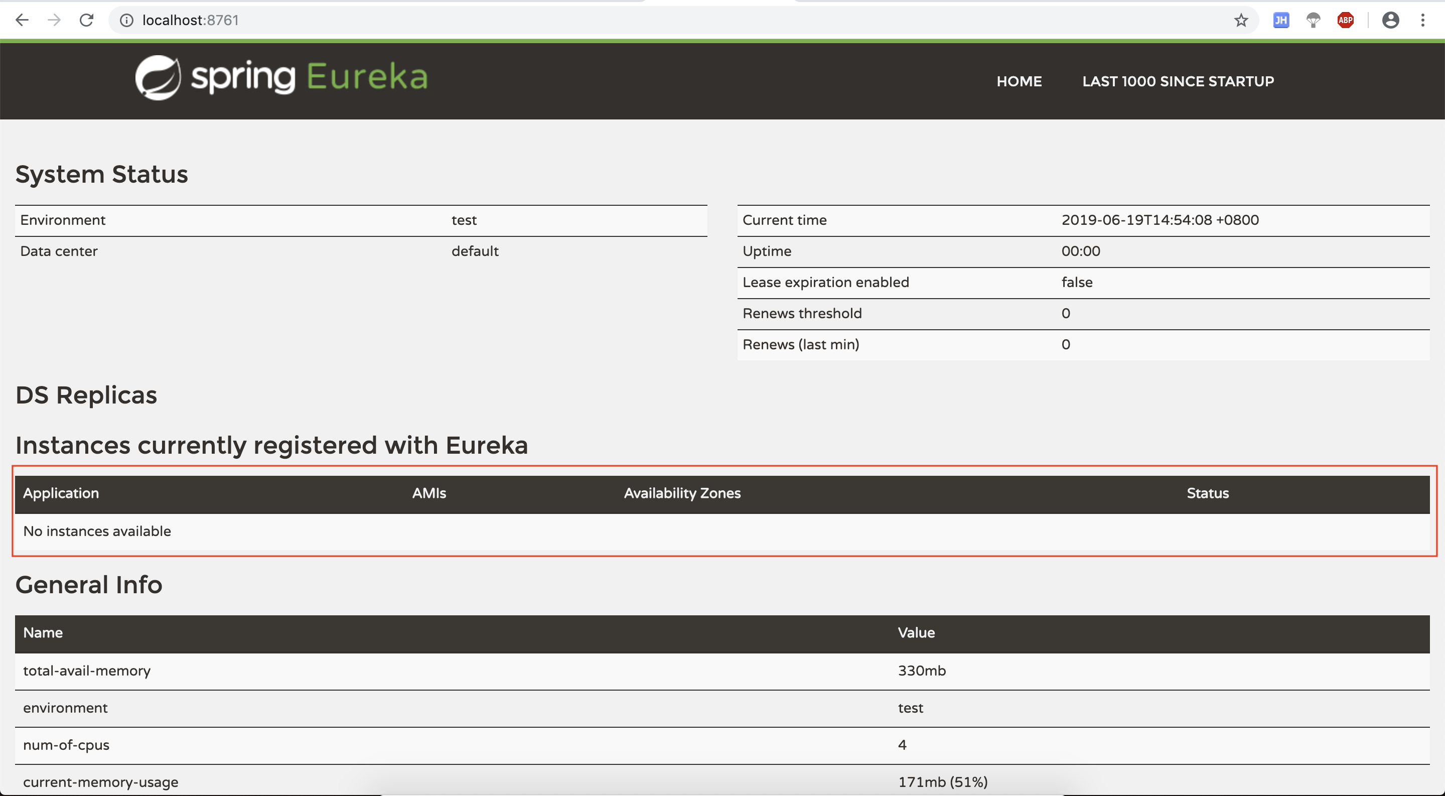This screenshot has height=796, width=1445.
Task: Open LAST 1000 SINCE STARTUP link
Action: (x=1178, y=81)
